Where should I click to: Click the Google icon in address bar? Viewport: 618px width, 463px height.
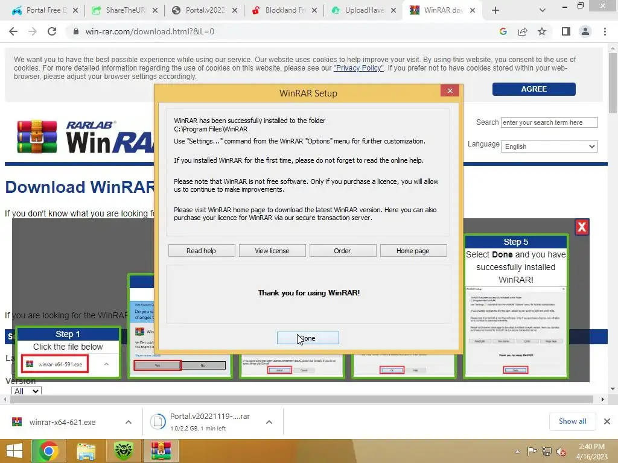[x=503, y=31]
